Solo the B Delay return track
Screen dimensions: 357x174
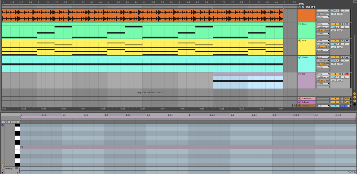[x=342, y=102]
